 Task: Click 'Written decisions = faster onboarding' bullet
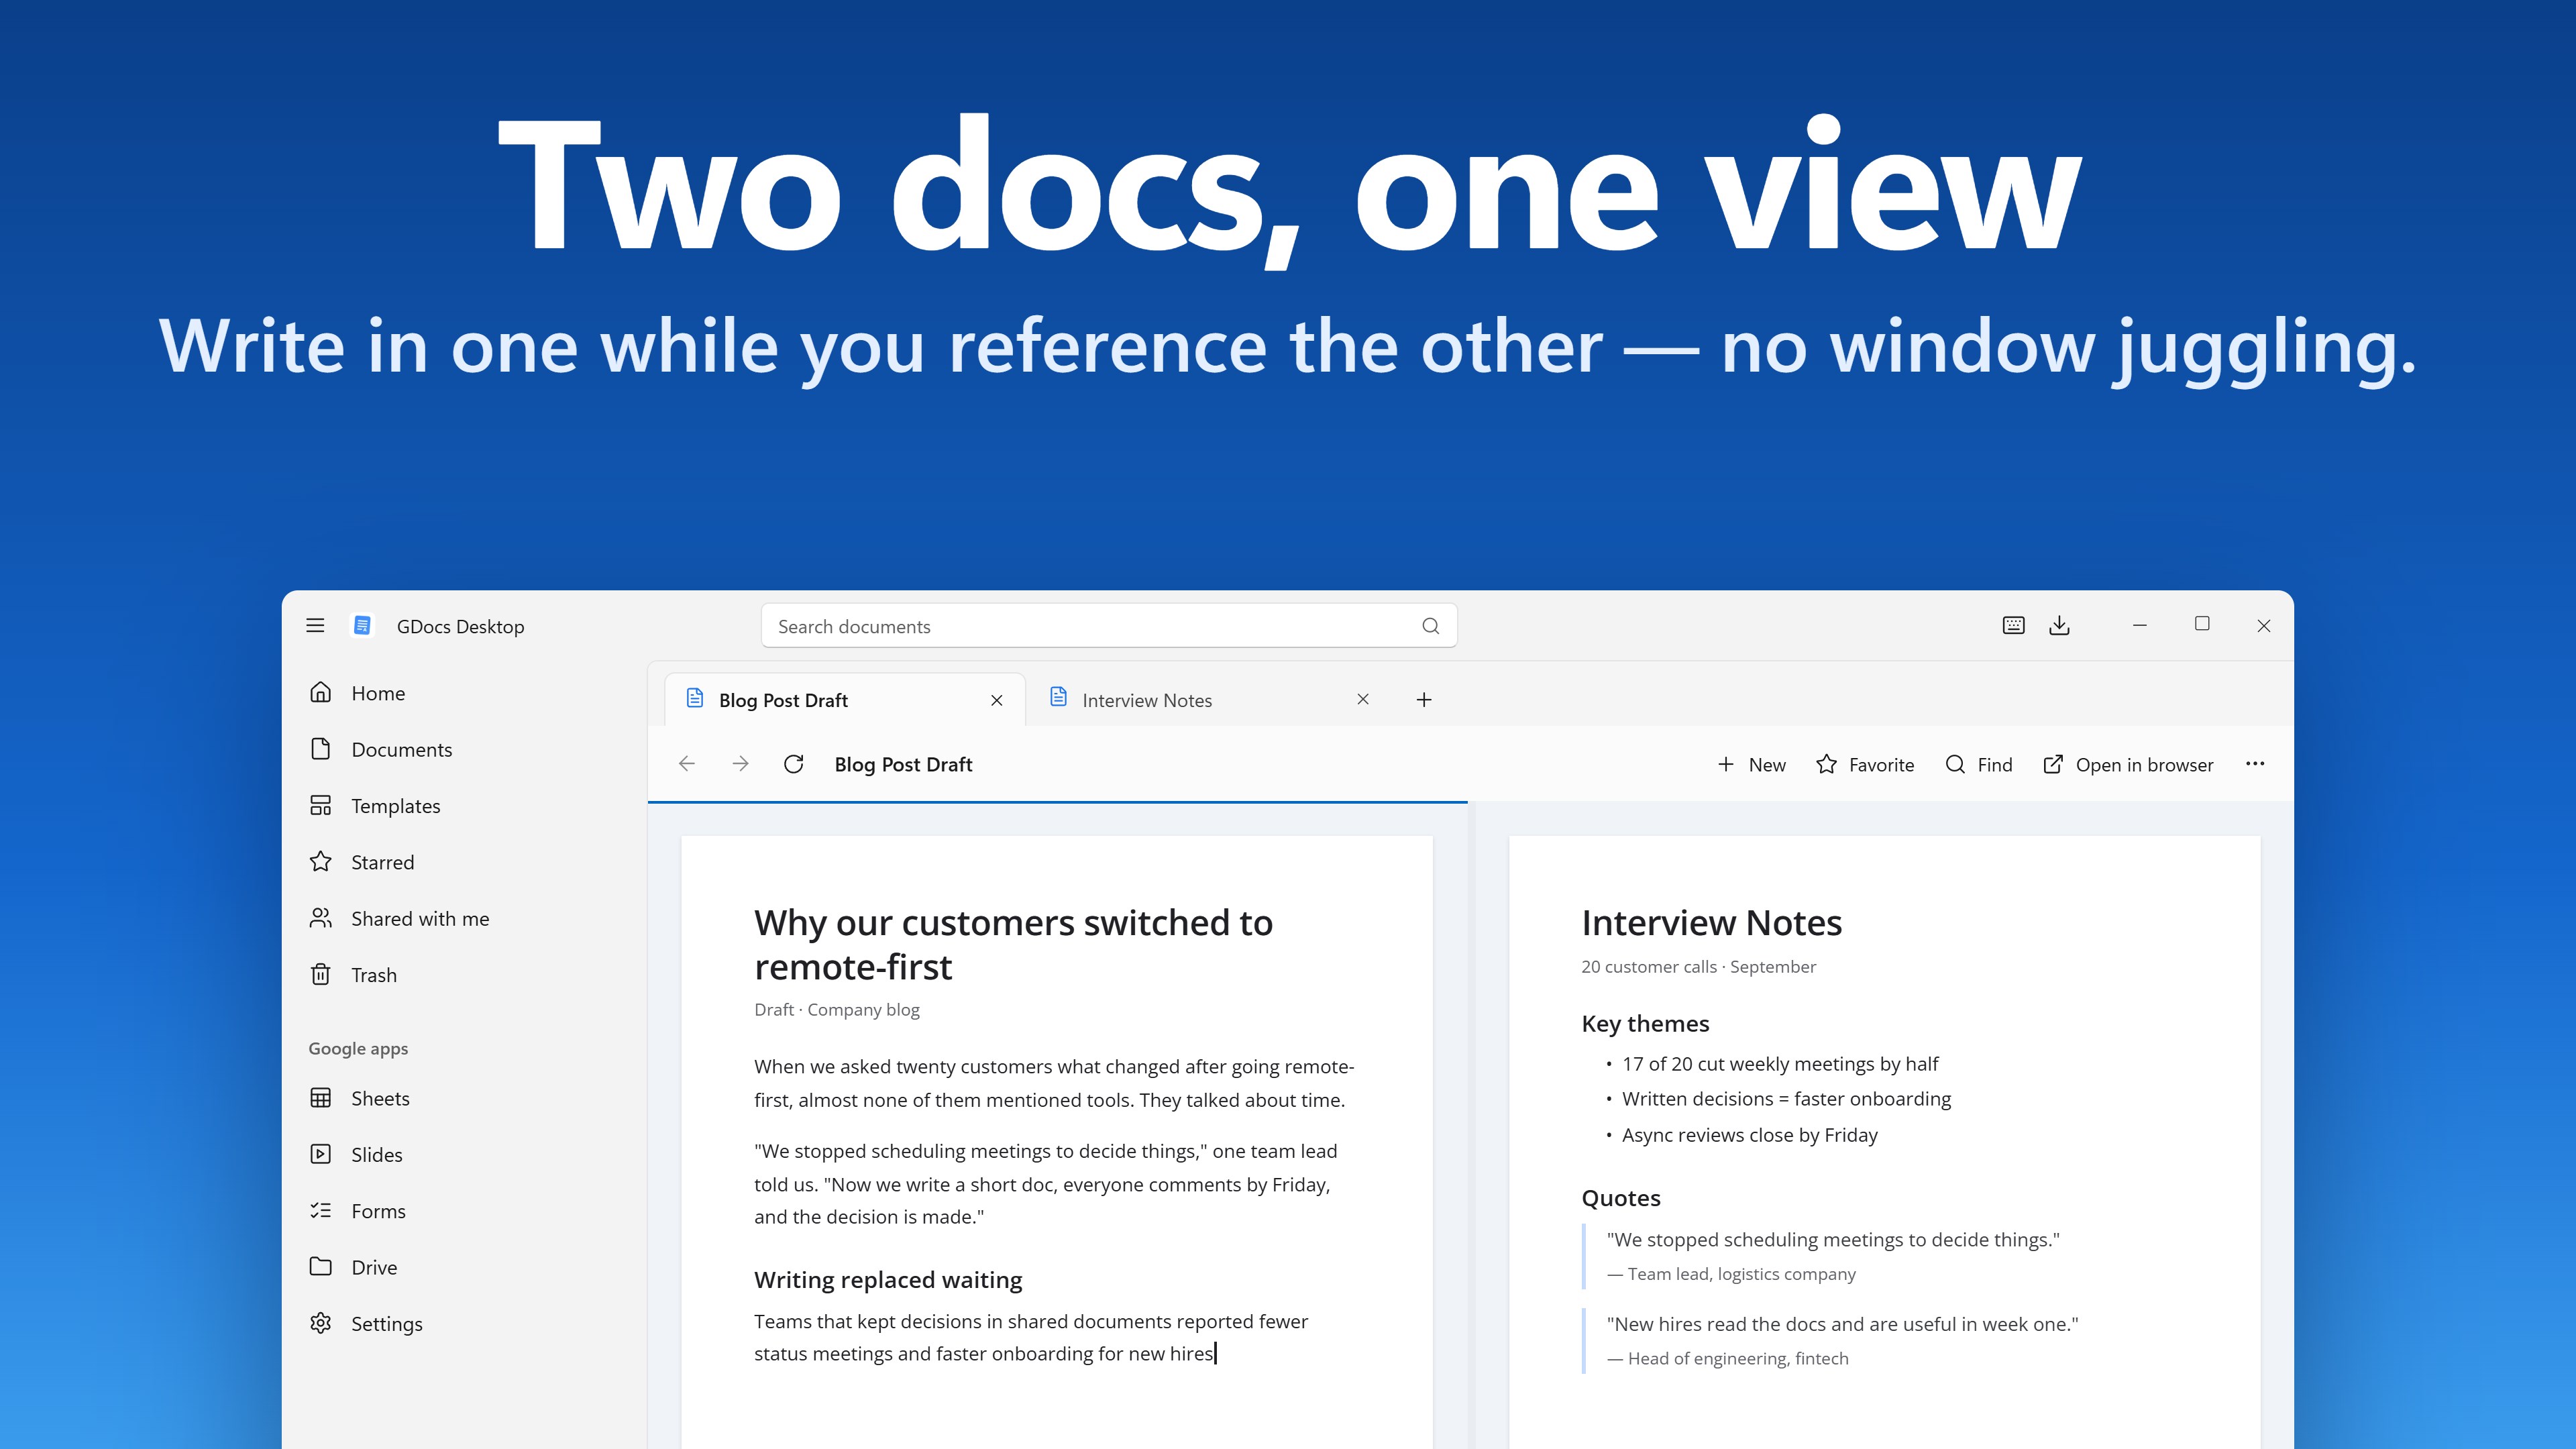tap(1786, 1099)
